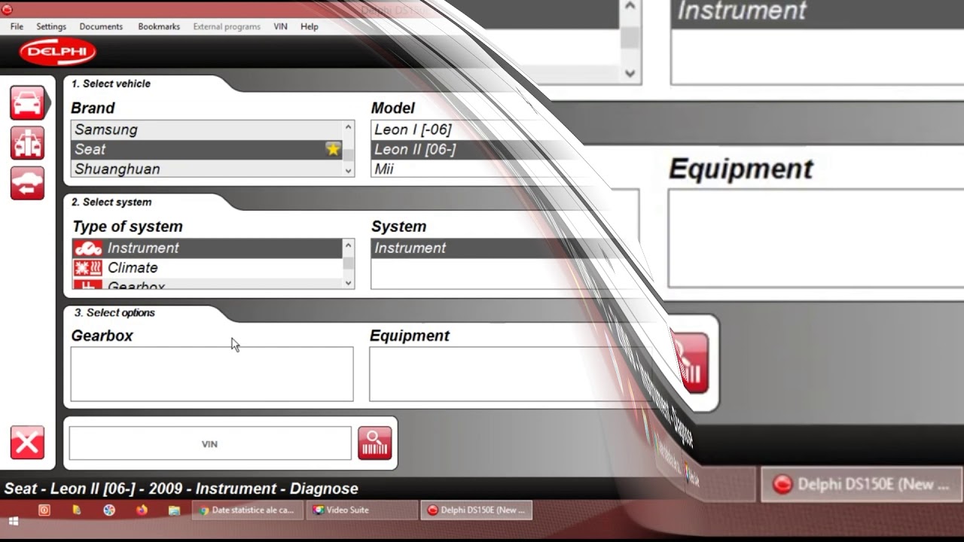Open the vehicle selection car icon
This screenshot has height=542, width=964.
[x=27, y=102]
